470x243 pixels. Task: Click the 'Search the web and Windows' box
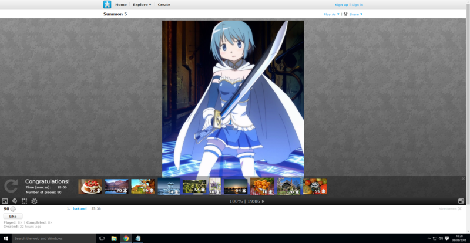[53, 238]
